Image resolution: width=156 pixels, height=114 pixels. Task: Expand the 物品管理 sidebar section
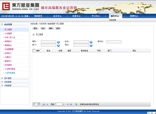[15, 82]
